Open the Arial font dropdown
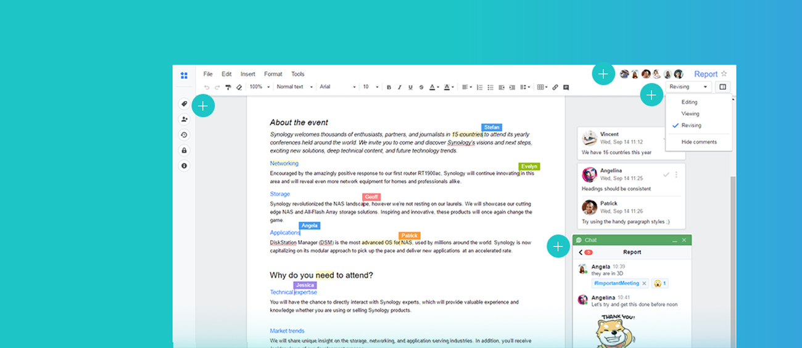This screenshot has width=802, height=348. (x=338, y=87)
